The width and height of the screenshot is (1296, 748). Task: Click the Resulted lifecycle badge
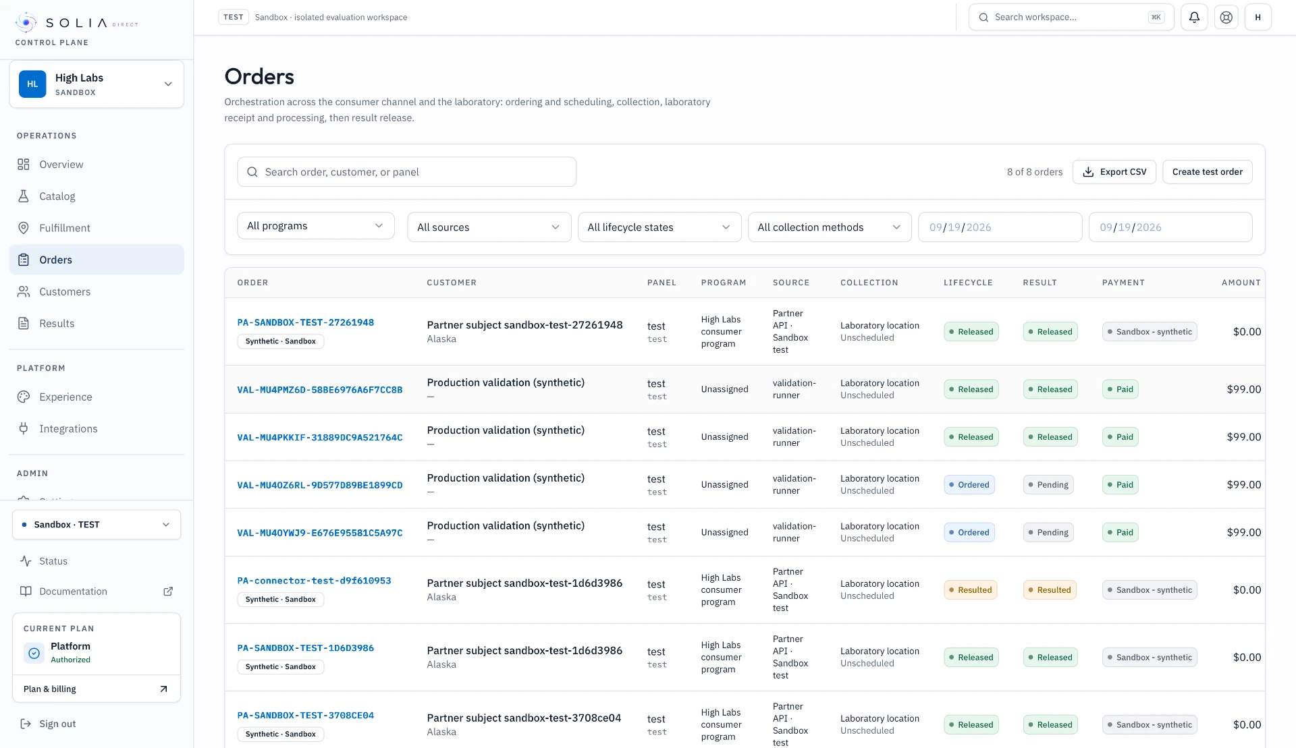coord(970,590)
